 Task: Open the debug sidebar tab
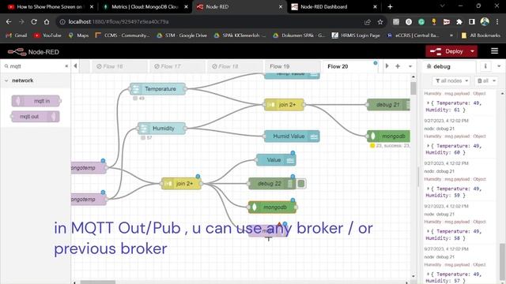(449, 66)
